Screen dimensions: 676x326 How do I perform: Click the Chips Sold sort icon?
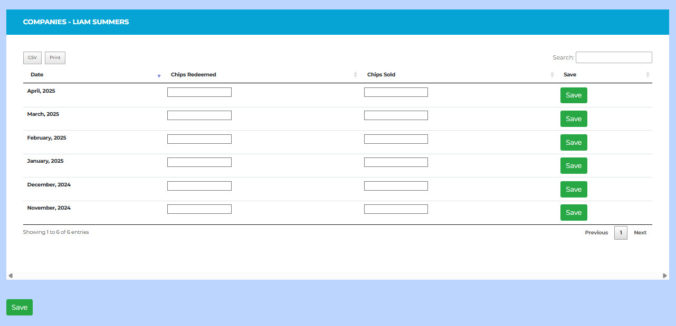(x=552, y=75)
